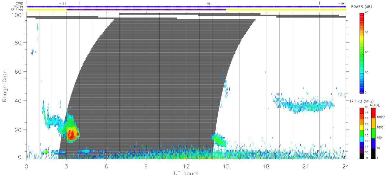Click x-axis tick label "21"
The width and height of the screenshot is (389, 180).
click(306, 166)
